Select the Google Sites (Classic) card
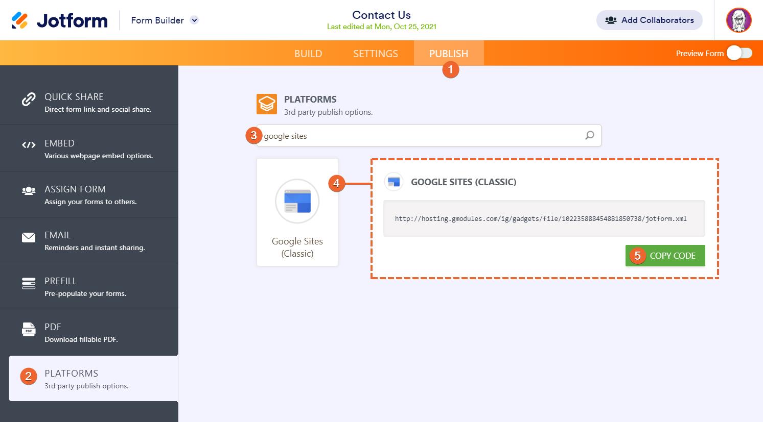This screenshot has width=763, height=422. click(297, 212)
